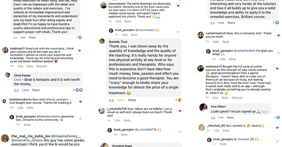Follow the @zocco.beach mention link

pos(145,30)
